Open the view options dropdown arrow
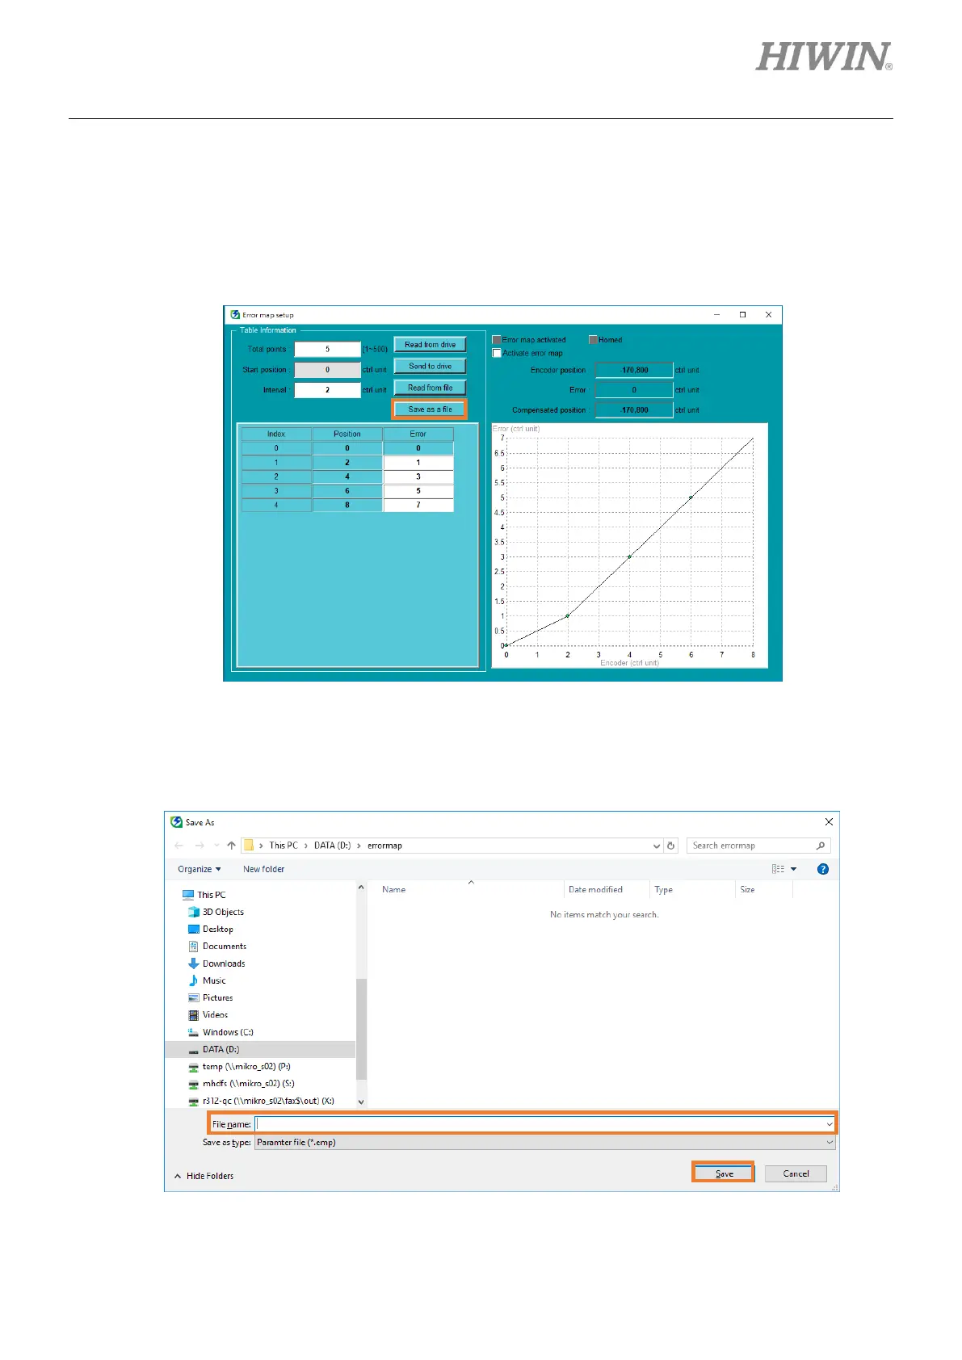This screenshot has width=962, height=1360. tap(793, 869)
